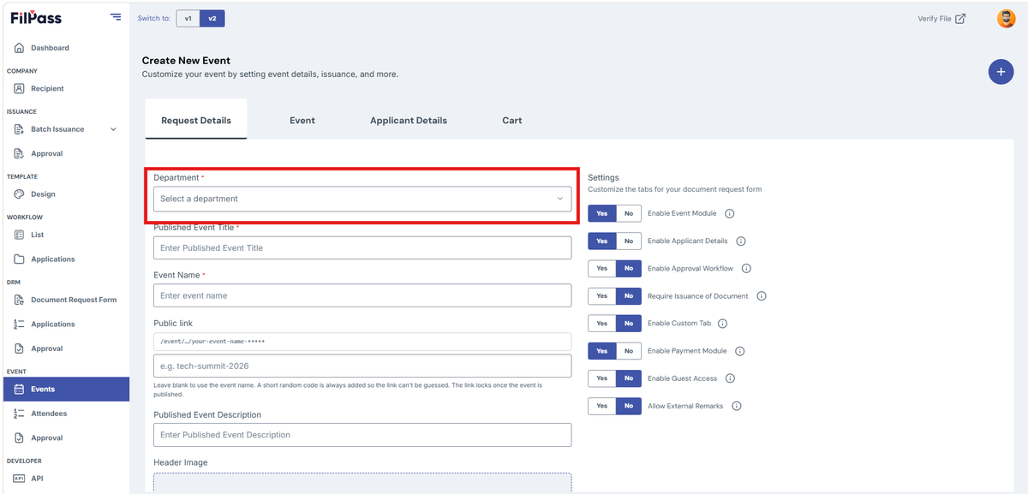Click the Header Image upload area
Viewport: 1028px width, 494px height.
point(362,483)
